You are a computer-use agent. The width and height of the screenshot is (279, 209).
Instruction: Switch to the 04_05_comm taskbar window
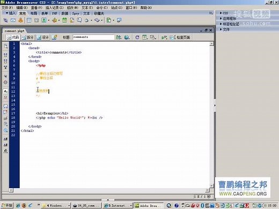[x=86, y=206]
